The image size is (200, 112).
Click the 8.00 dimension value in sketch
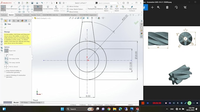(x=88, y=96)
